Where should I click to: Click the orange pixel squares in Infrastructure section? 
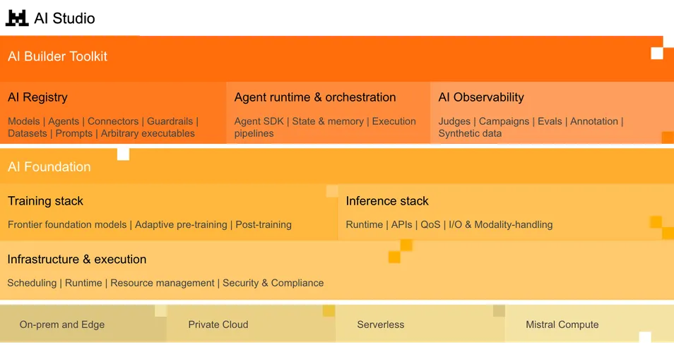[400, 251]
